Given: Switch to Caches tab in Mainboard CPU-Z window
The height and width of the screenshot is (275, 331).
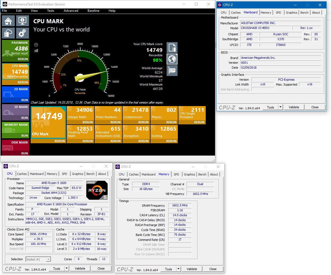Looking at the screenshot, I should (236, 13).
